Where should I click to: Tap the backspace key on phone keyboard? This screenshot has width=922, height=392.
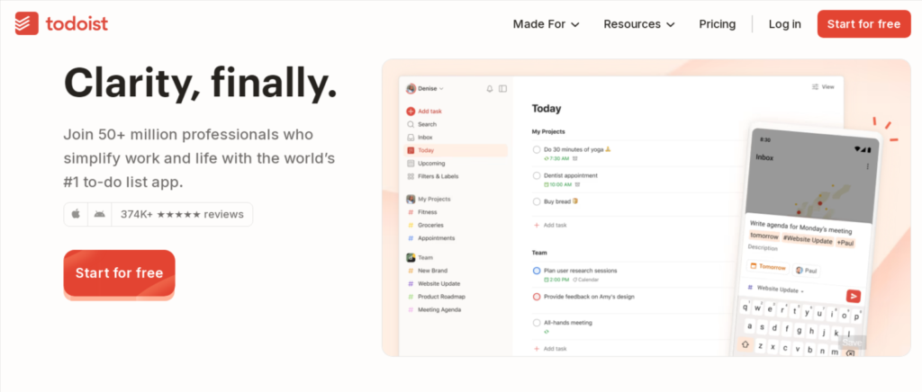pos(850,354)
